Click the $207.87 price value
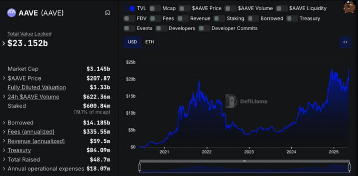The height and width of the screenshot is (176, 358). coord(98,78)
